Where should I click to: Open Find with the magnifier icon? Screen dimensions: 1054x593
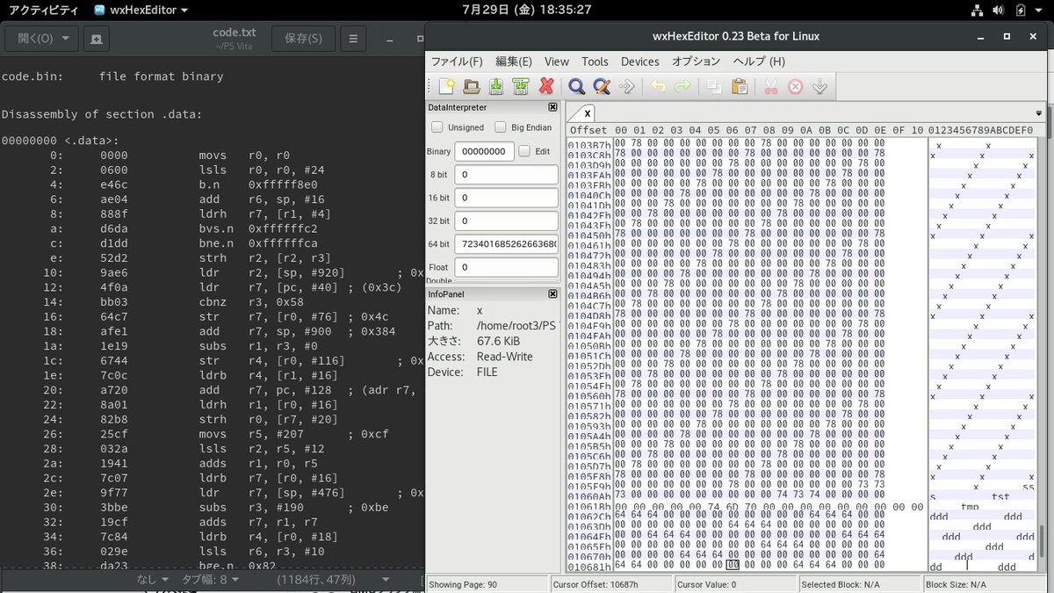point(576,86)
